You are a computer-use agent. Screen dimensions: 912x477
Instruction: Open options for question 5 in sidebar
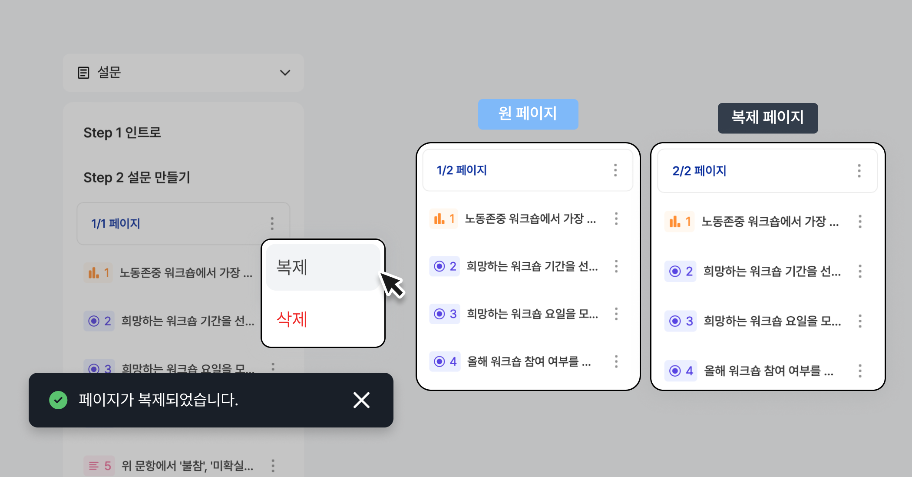273,466
